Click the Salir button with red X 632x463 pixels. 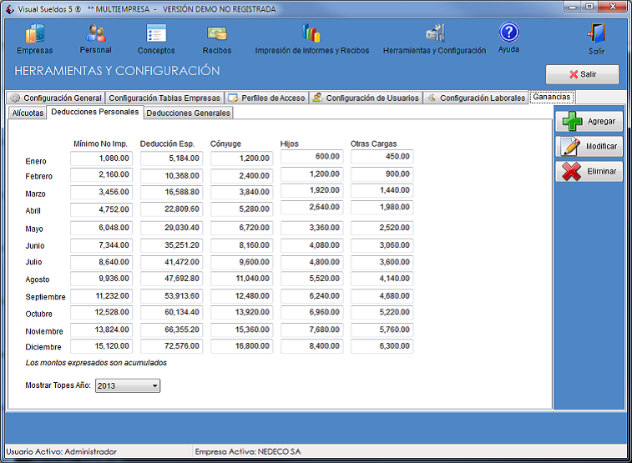pyautogui.click(x=582, y=74)
